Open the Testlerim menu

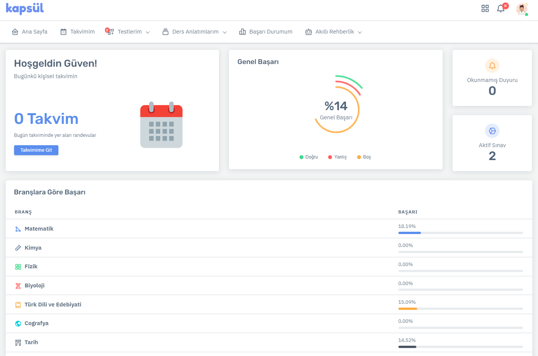tap(128, 32)
